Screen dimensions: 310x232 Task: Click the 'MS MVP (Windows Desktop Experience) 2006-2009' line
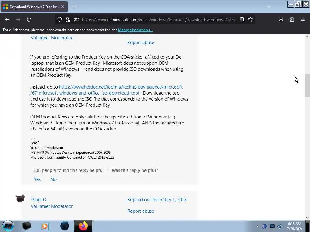[70, 153]
